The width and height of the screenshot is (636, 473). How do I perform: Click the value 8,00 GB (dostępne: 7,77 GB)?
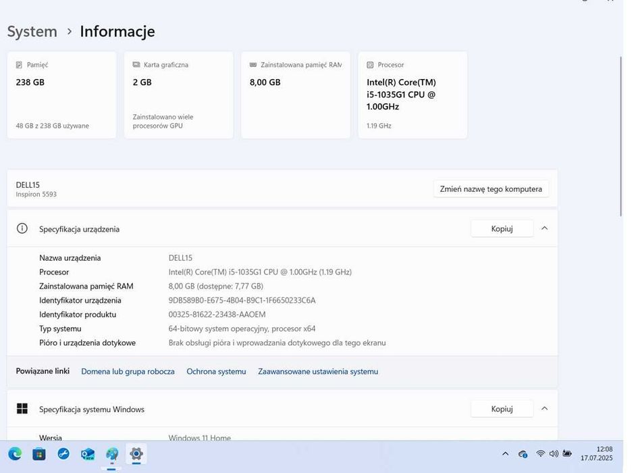(216, 287)
